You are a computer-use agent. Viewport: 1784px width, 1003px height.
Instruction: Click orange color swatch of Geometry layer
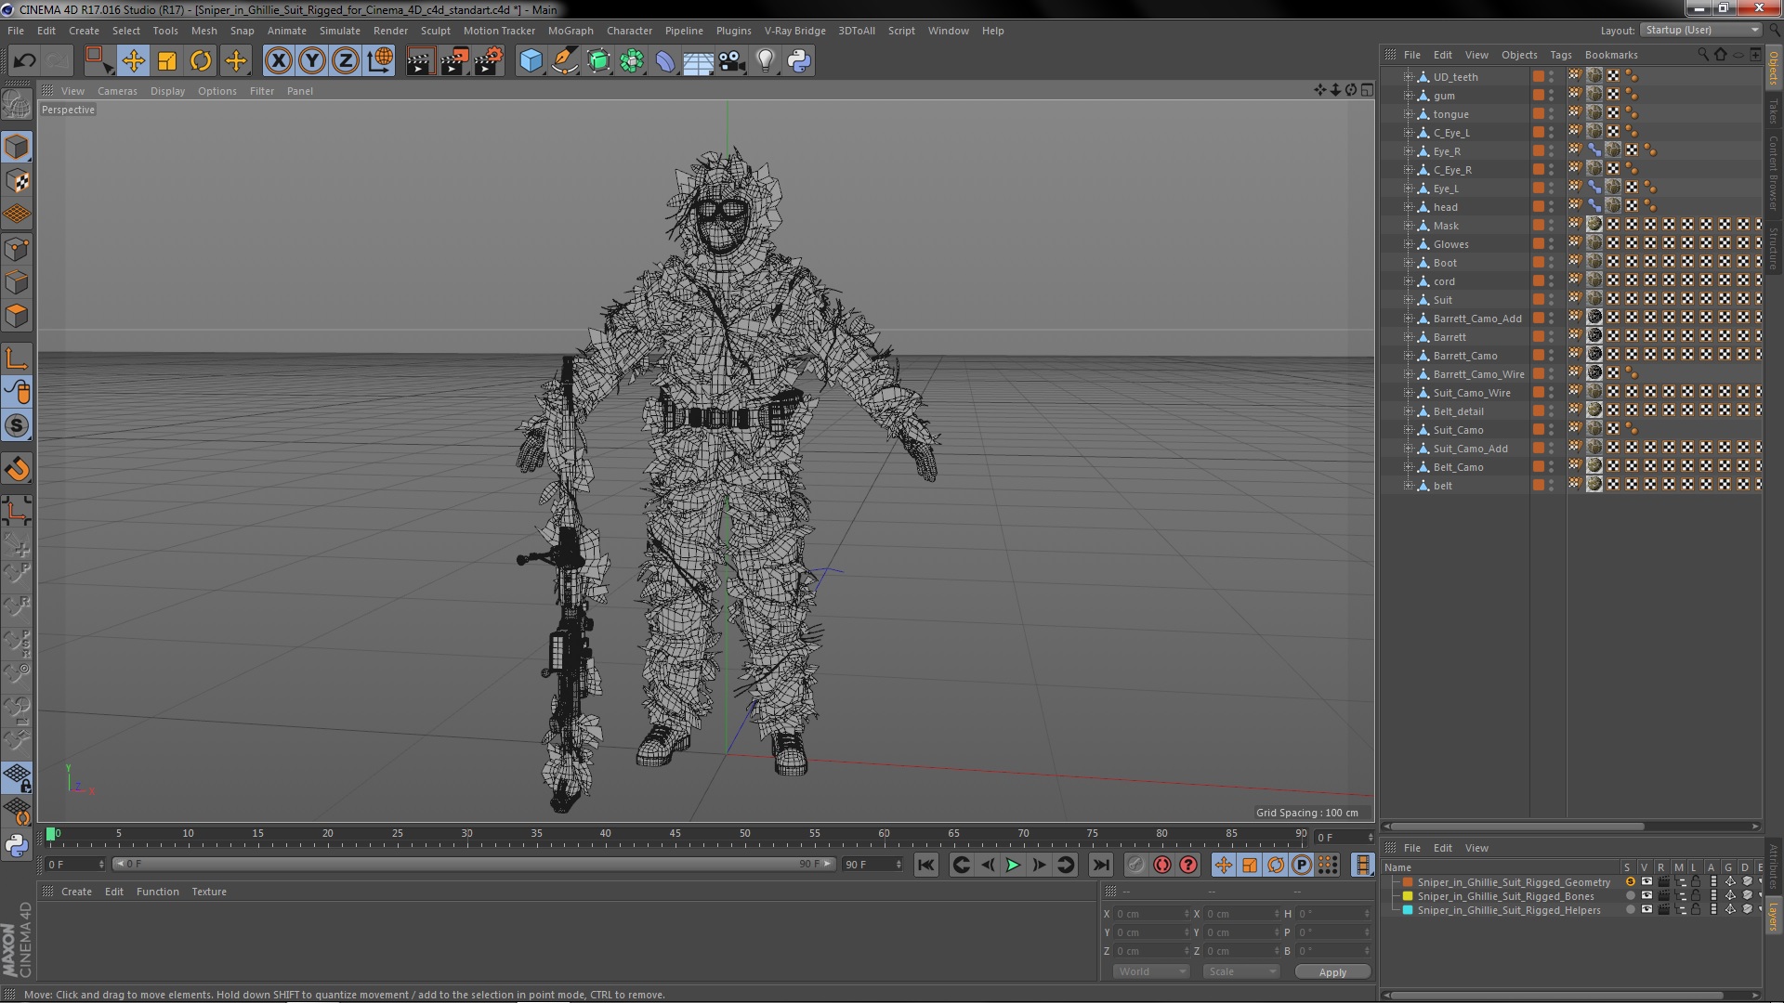pyautogui.click(x=1408, y=882)
